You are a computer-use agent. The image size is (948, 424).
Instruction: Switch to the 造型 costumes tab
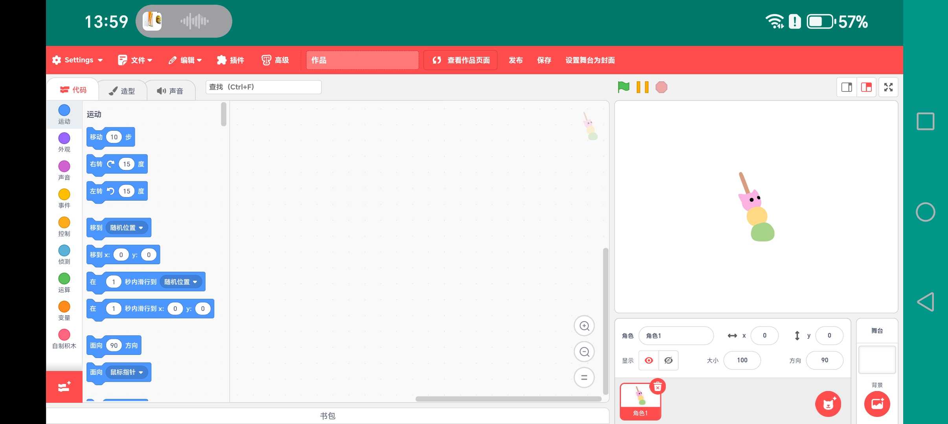point(122,91)
